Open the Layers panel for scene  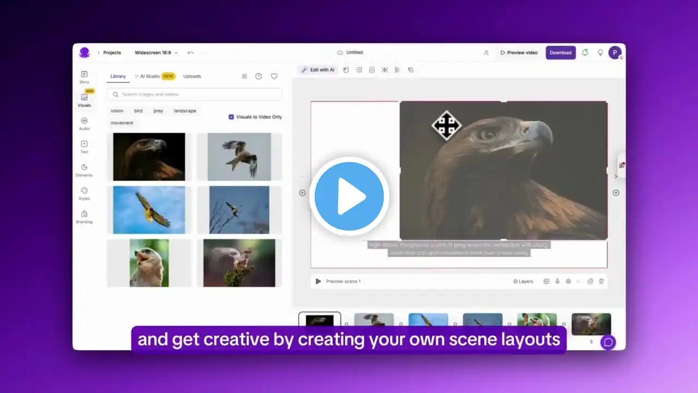point(523,282)
